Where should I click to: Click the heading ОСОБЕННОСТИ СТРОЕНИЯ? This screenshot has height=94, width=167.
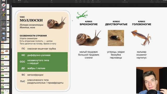[33, 36]
